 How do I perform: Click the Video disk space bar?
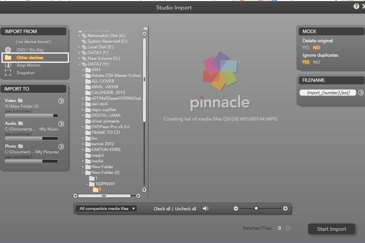coord(31,116)
